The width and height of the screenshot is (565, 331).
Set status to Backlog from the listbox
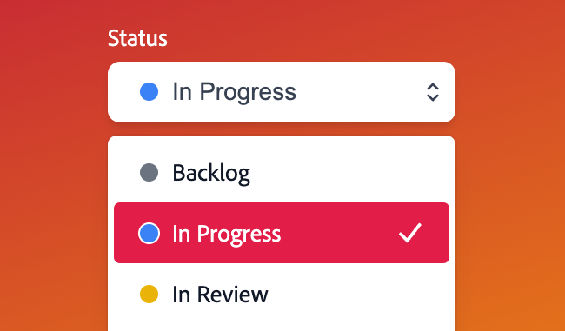tap(282, 173)
